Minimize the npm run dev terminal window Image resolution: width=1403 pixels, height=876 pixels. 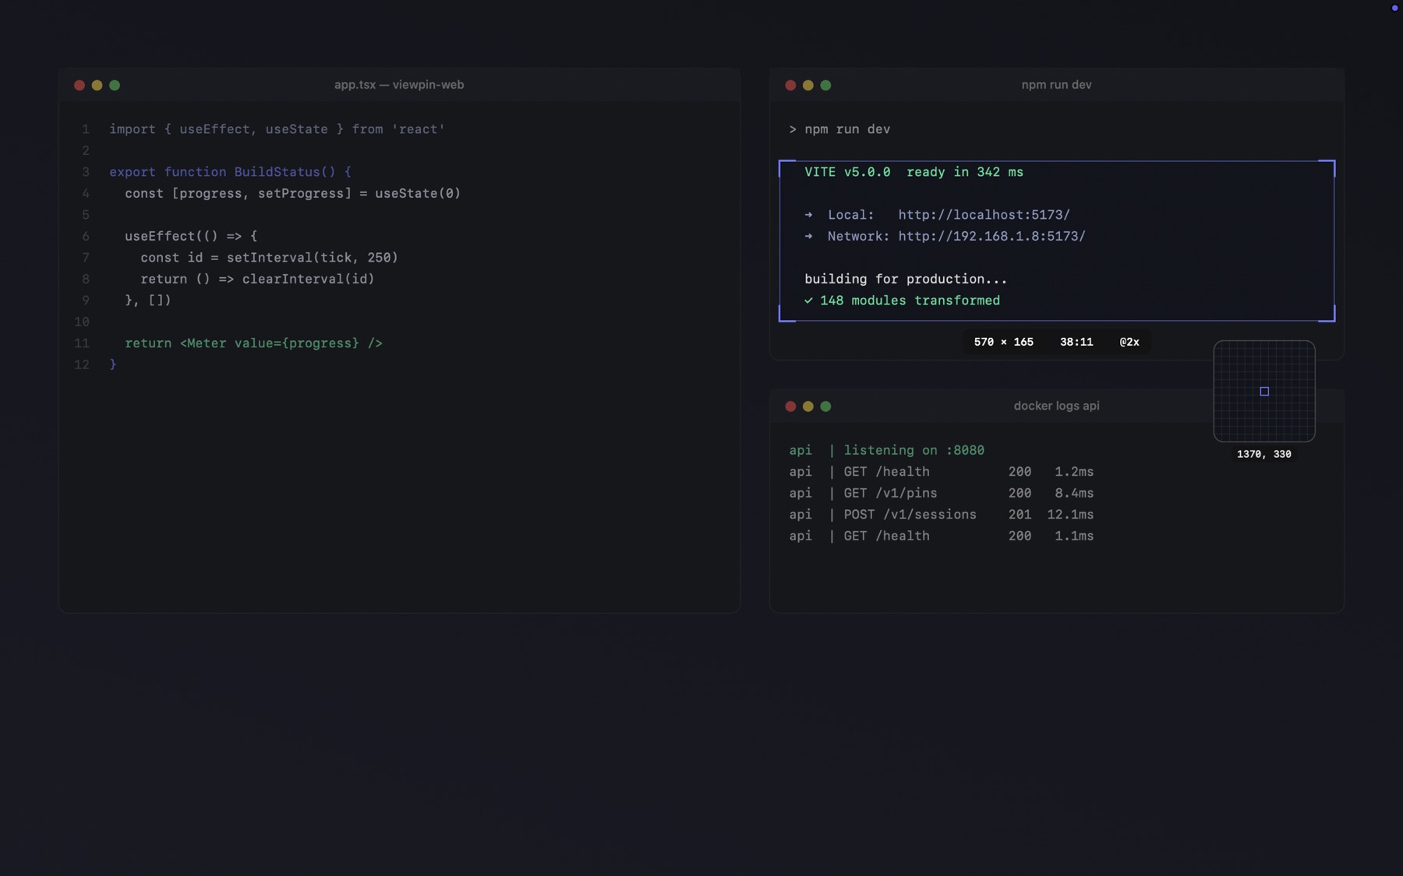(x=808, y=86)
